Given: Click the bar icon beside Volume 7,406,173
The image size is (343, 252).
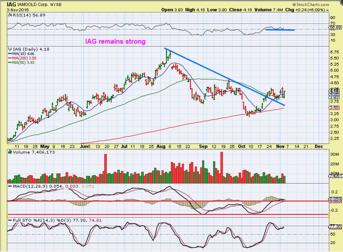Looking at the screenshot, I should click(x=10, y=152).
